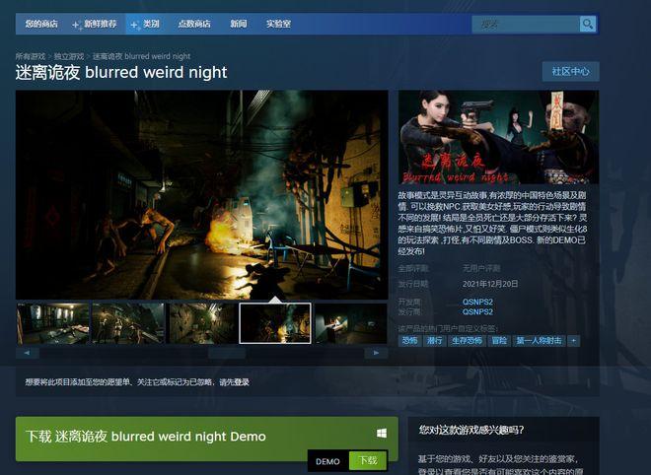
Task: Click 无用户评测 review text
Action: [x=481, y=268]
